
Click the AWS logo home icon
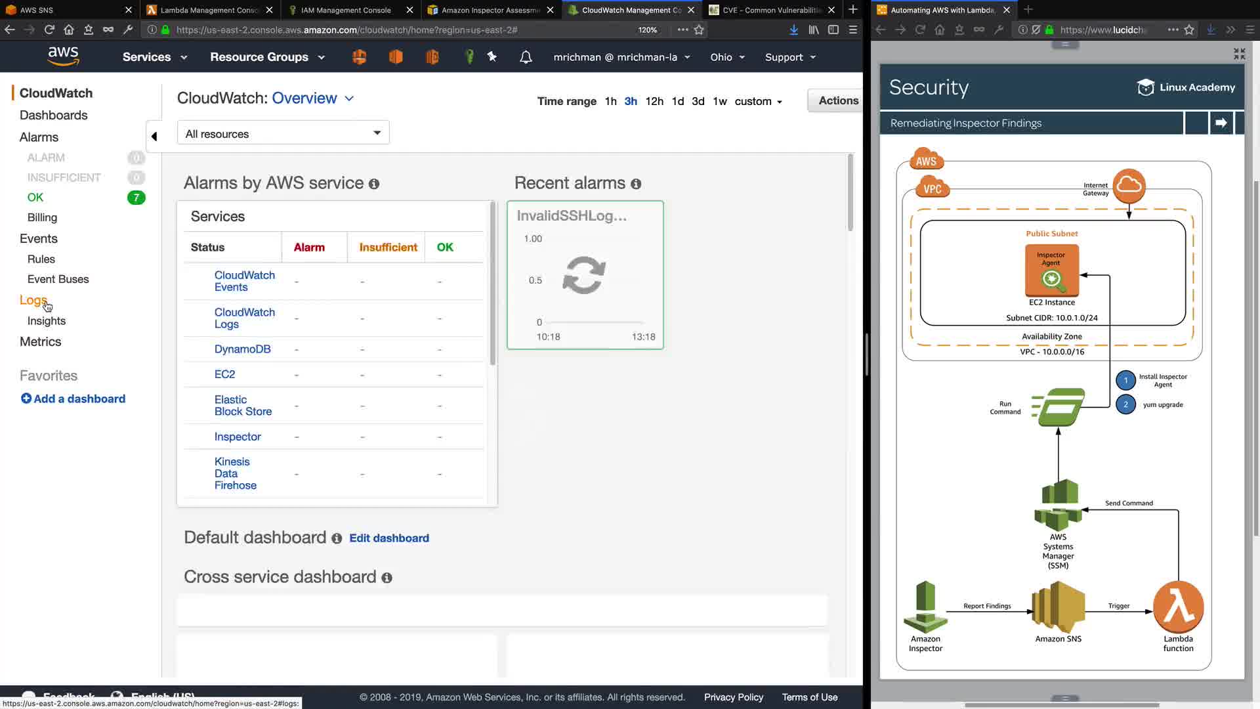tap(63, 56)
